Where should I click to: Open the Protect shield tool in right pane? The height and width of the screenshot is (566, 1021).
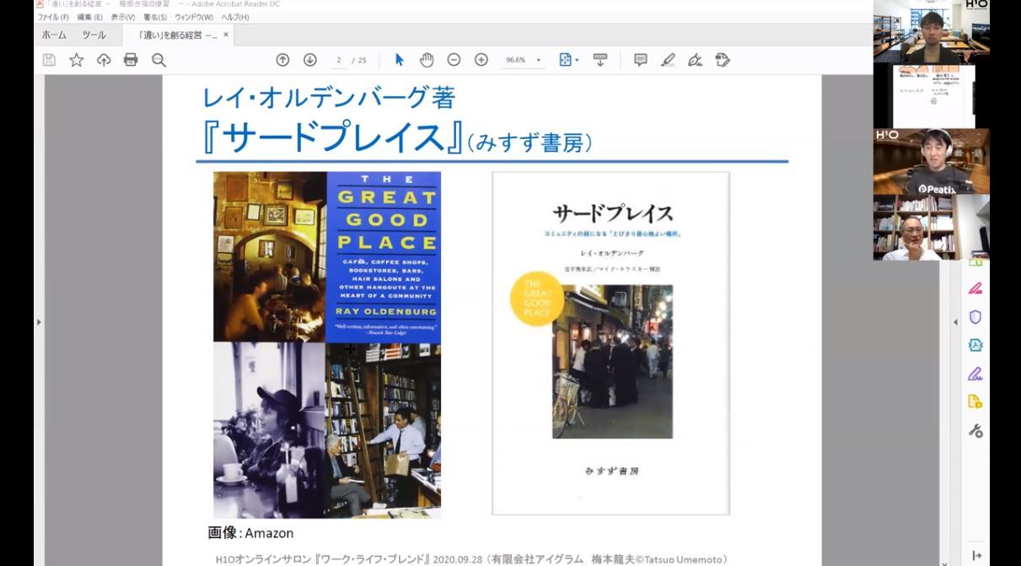coord(975,317)
